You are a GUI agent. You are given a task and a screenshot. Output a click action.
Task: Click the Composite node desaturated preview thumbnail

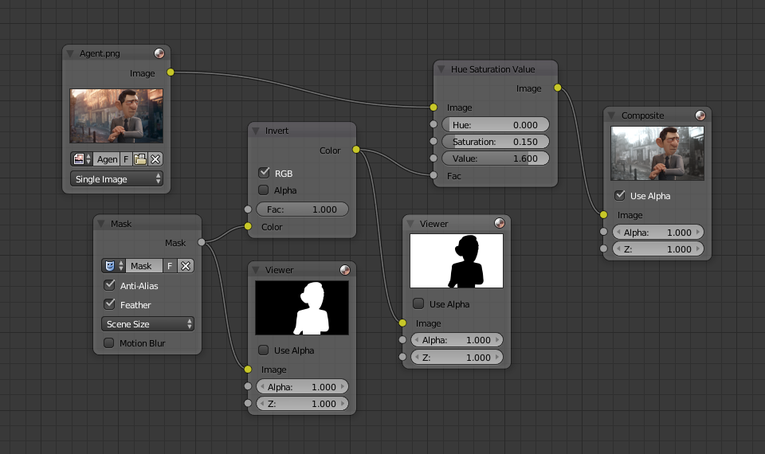click(657, 154)
